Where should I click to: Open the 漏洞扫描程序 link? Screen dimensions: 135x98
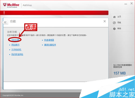50,45
